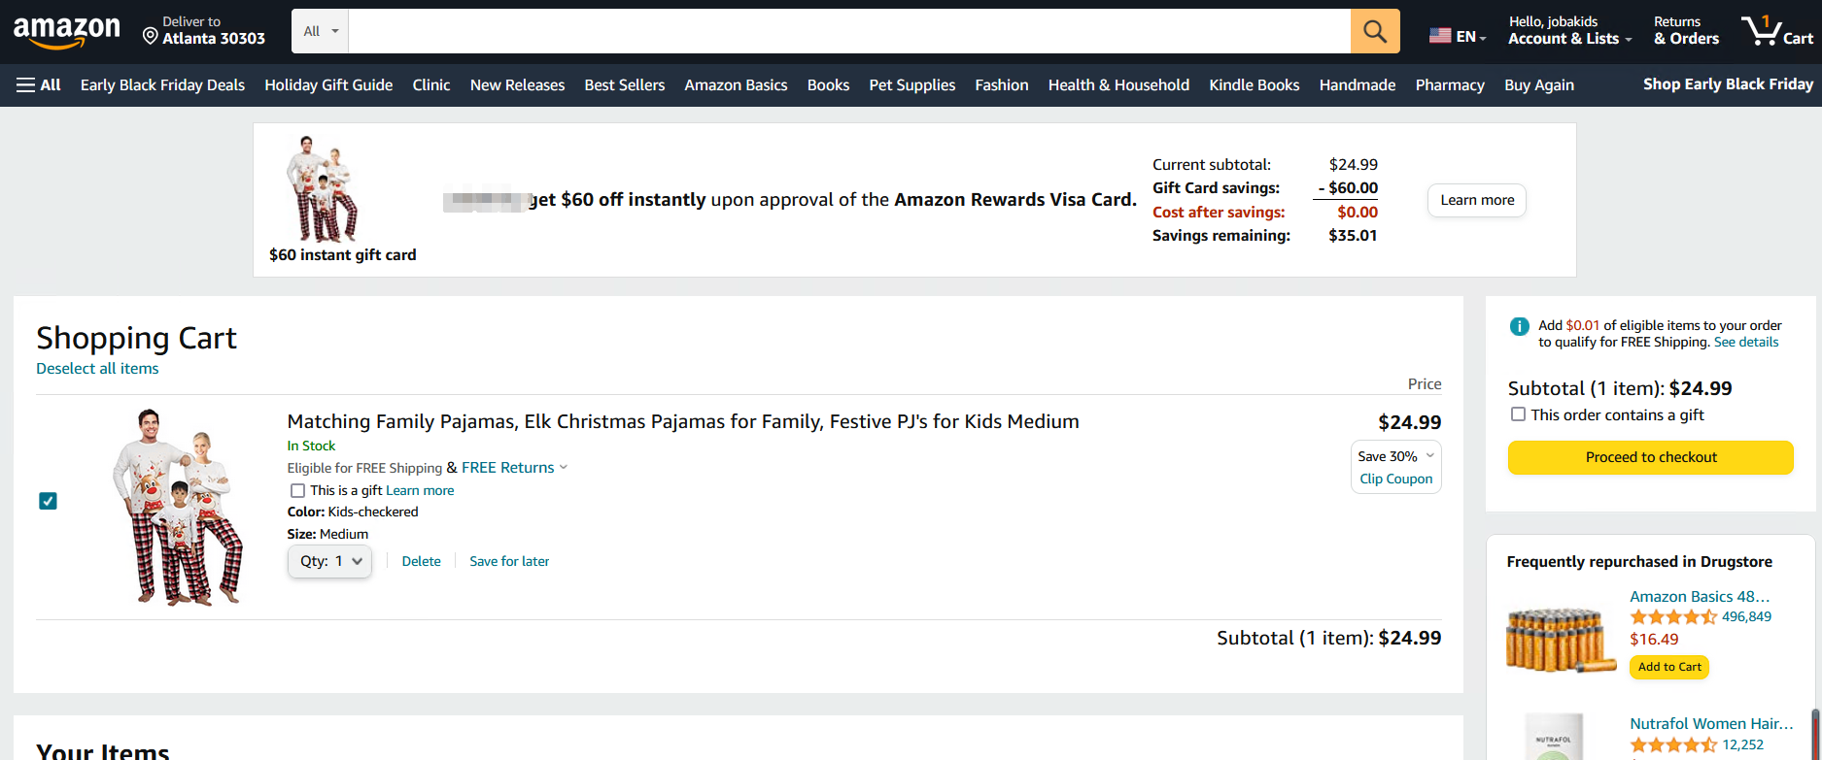
Task: Open Early Black Friday Deals nav item
Action: point(162,85)
